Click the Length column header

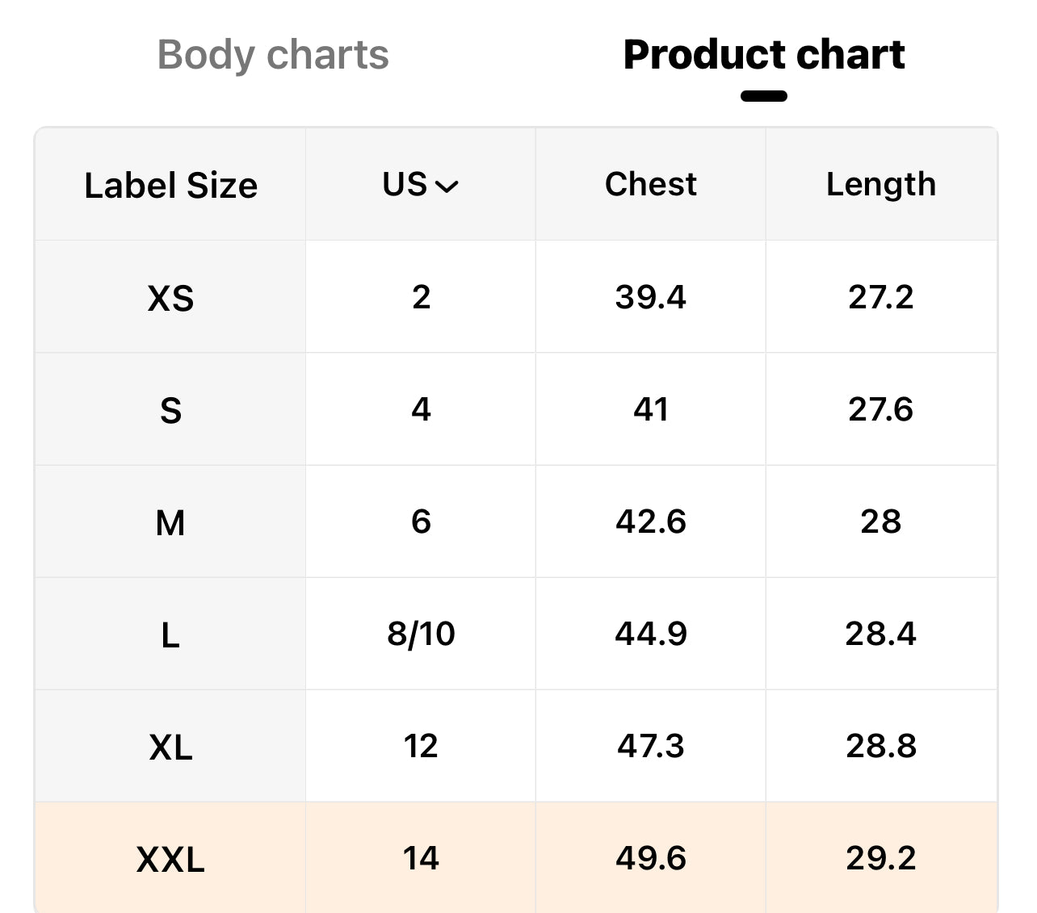(880, 185)
